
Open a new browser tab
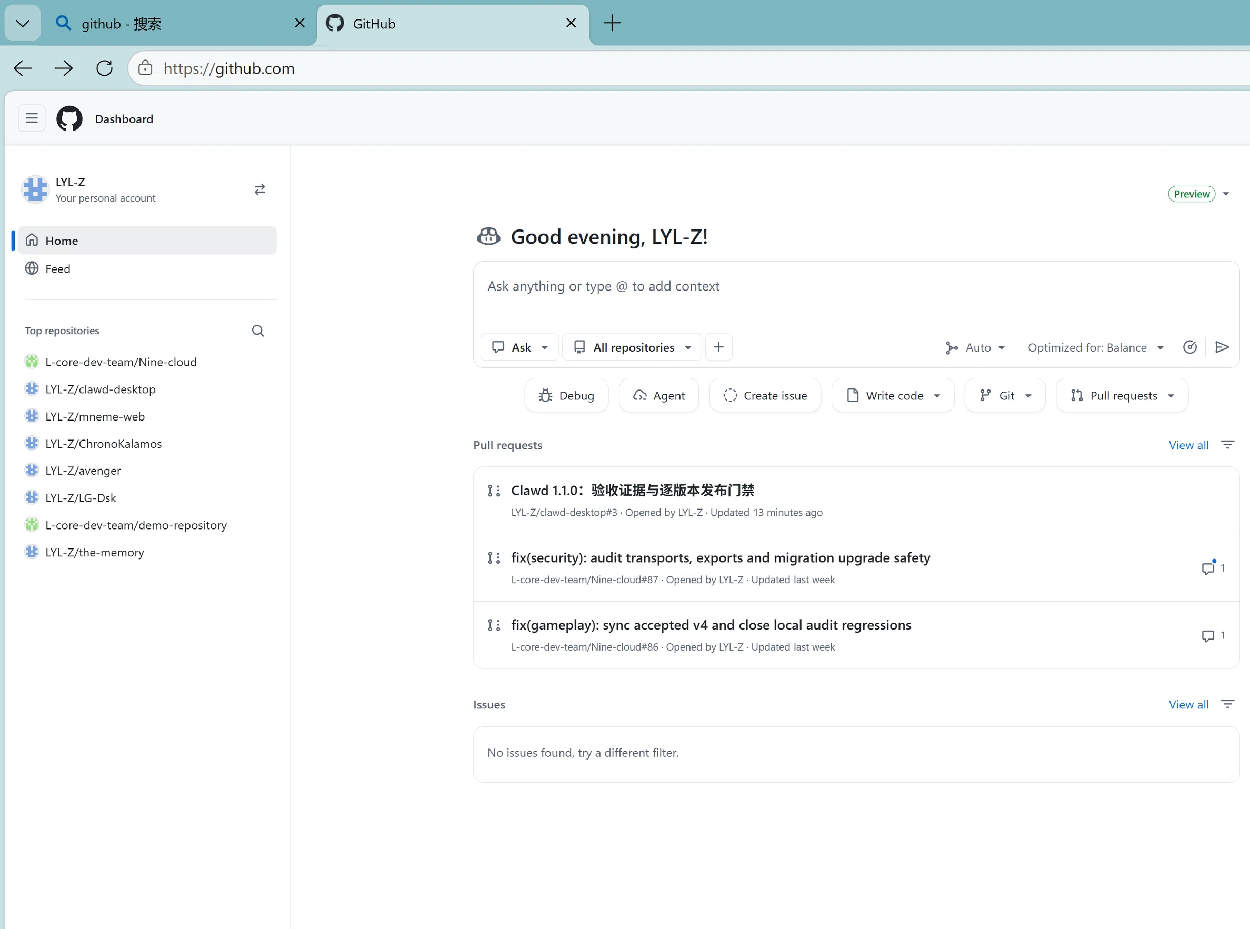pyautogui.click(x=612, y=23)
